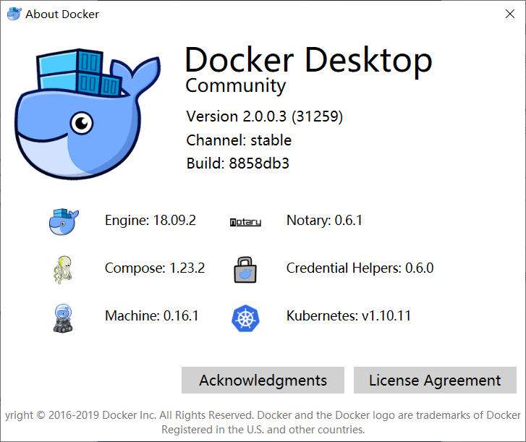Click the Compose octopus icon
The image size is (526, 442).
[63, 270]
